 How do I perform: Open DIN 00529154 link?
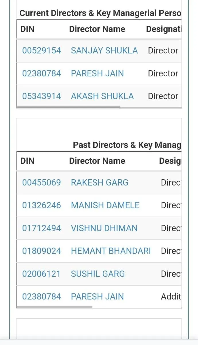(x=41, y=51)
